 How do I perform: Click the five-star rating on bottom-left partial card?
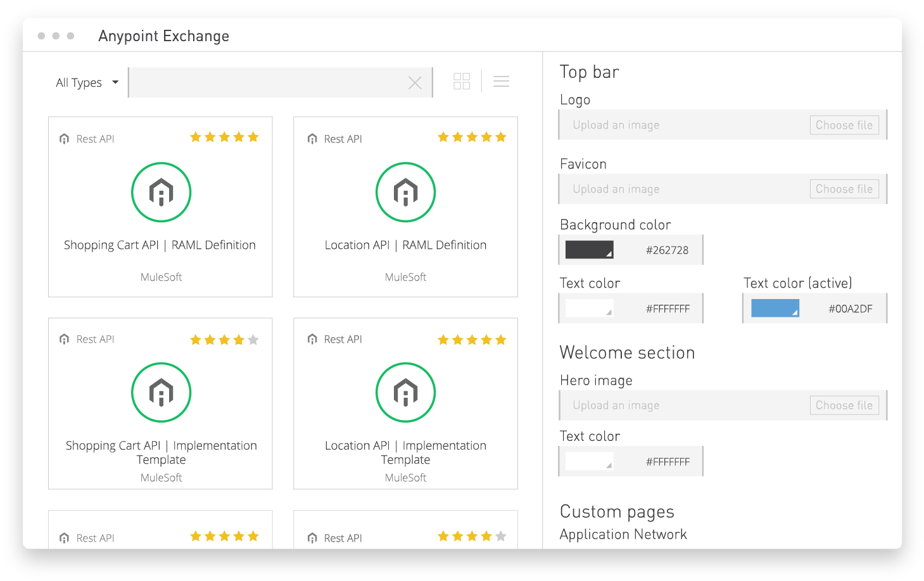point(224,536)
